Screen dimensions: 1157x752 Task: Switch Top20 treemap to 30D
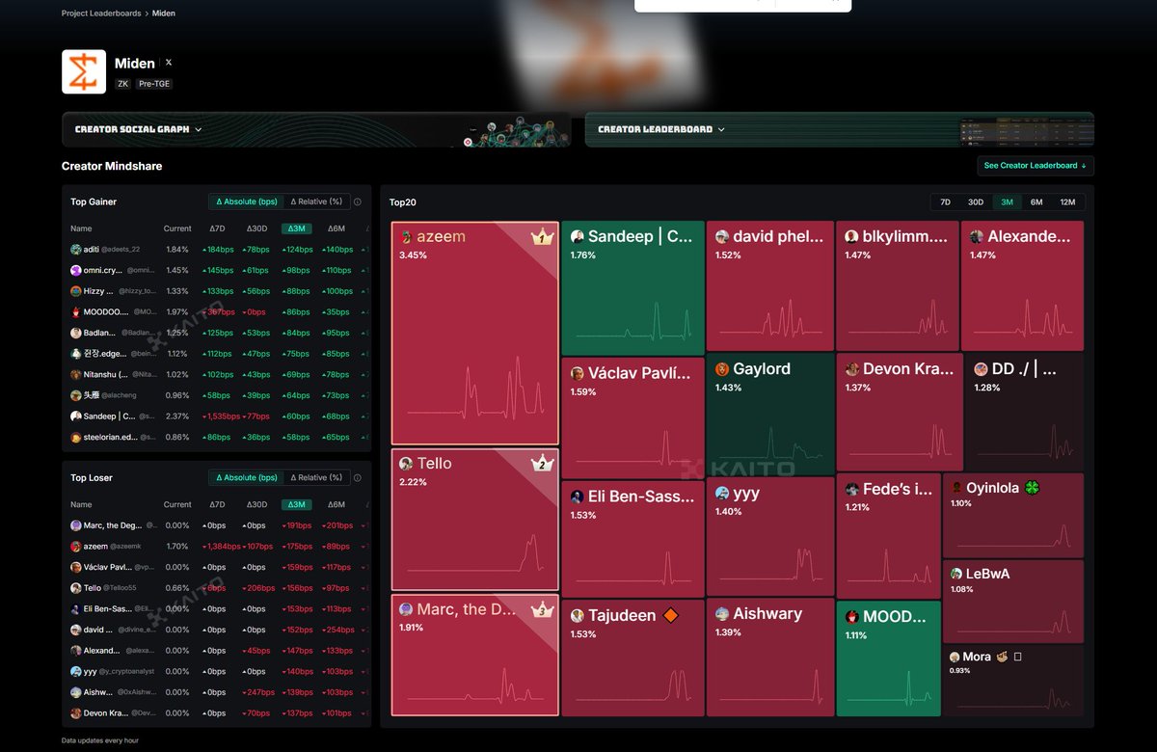pyautogui.click(x=976, y=202)
